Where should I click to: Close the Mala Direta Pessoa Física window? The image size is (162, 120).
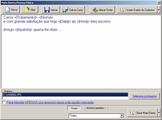pyautogui.click(x=159, y=3)
